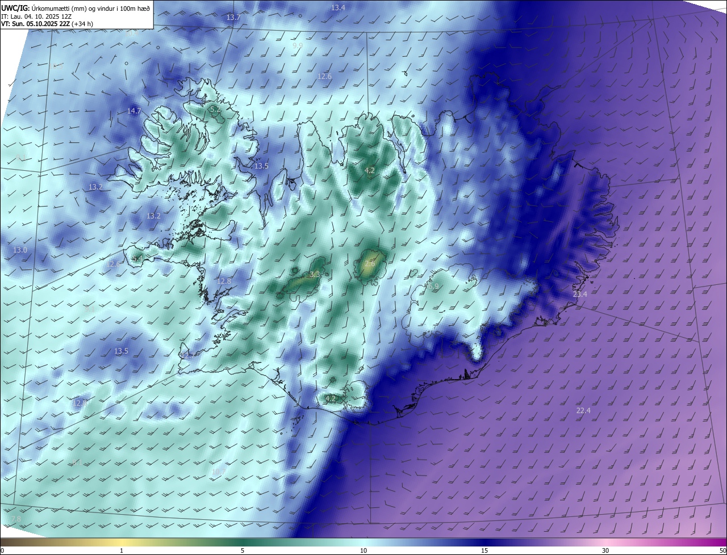This screenshot has height=555, width=727.
Task: Click the 14.7 value label
Action: coord(134,111)
